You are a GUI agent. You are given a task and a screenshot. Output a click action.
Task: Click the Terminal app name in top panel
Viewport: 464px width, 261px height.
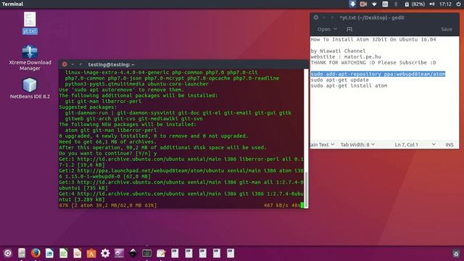[x=12, y=4]
